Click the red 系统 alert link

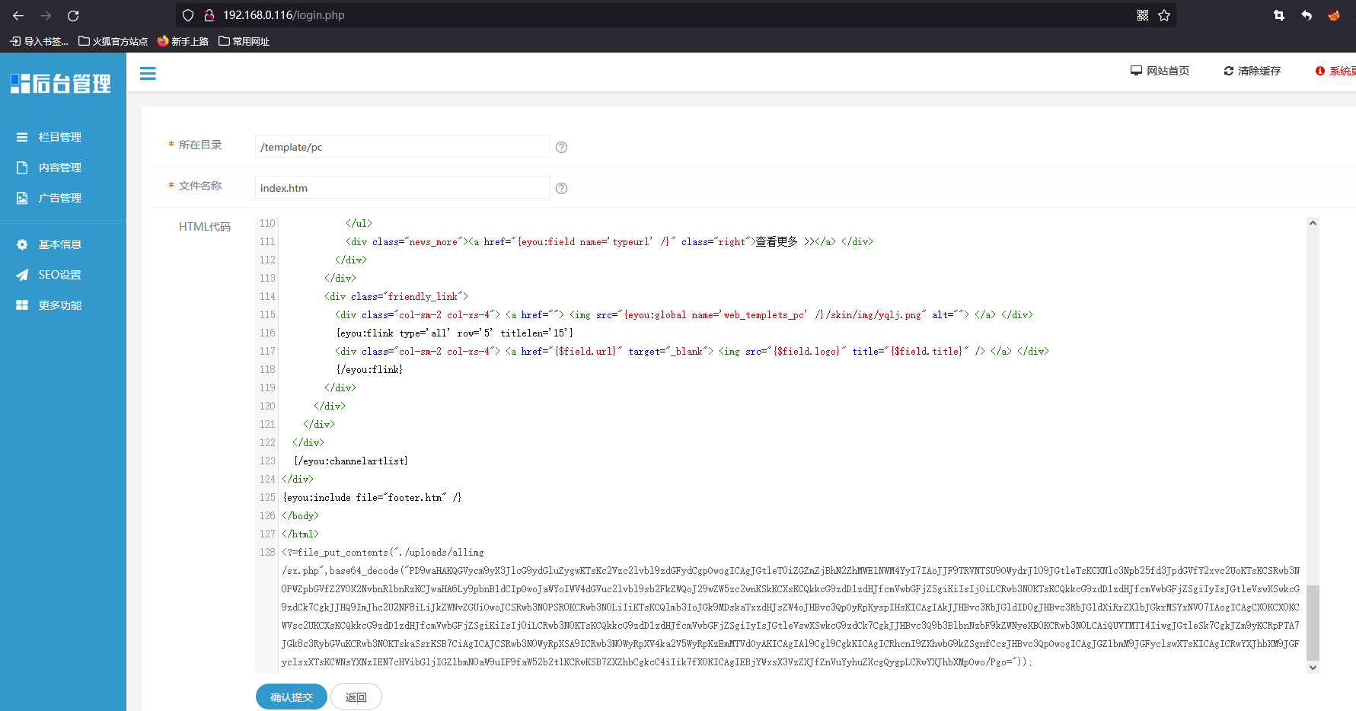(1335, 71)
